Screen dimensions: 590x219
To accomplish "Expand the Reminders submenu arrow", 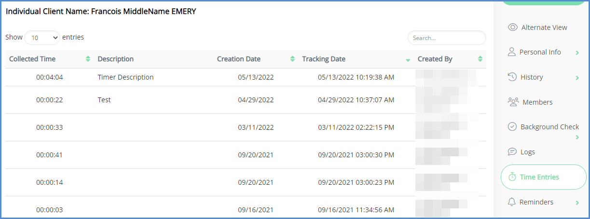I will pos(577,203).
